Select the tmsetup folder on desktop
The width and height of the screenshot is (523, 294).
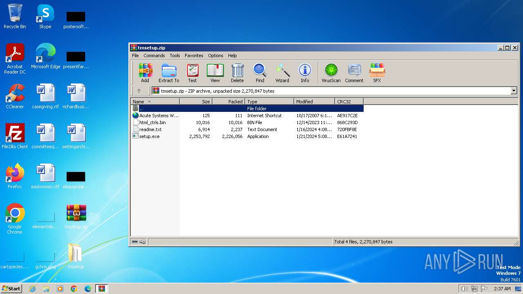(x=76, y=256)
